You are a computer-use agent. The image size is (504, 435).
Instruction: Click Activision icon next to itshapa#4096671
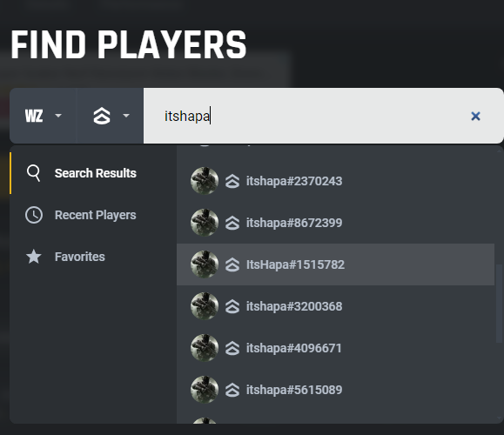232,348
